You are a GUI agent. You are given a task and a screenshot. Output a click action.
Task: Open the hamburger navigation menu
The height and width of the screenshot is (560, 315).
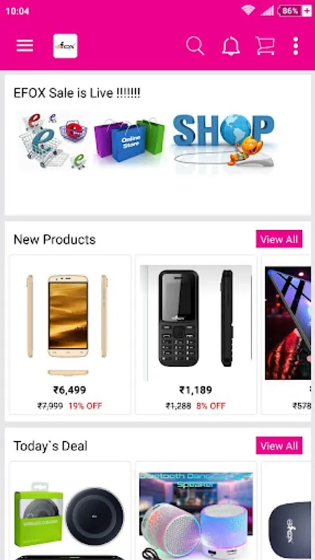pos(25,45)
